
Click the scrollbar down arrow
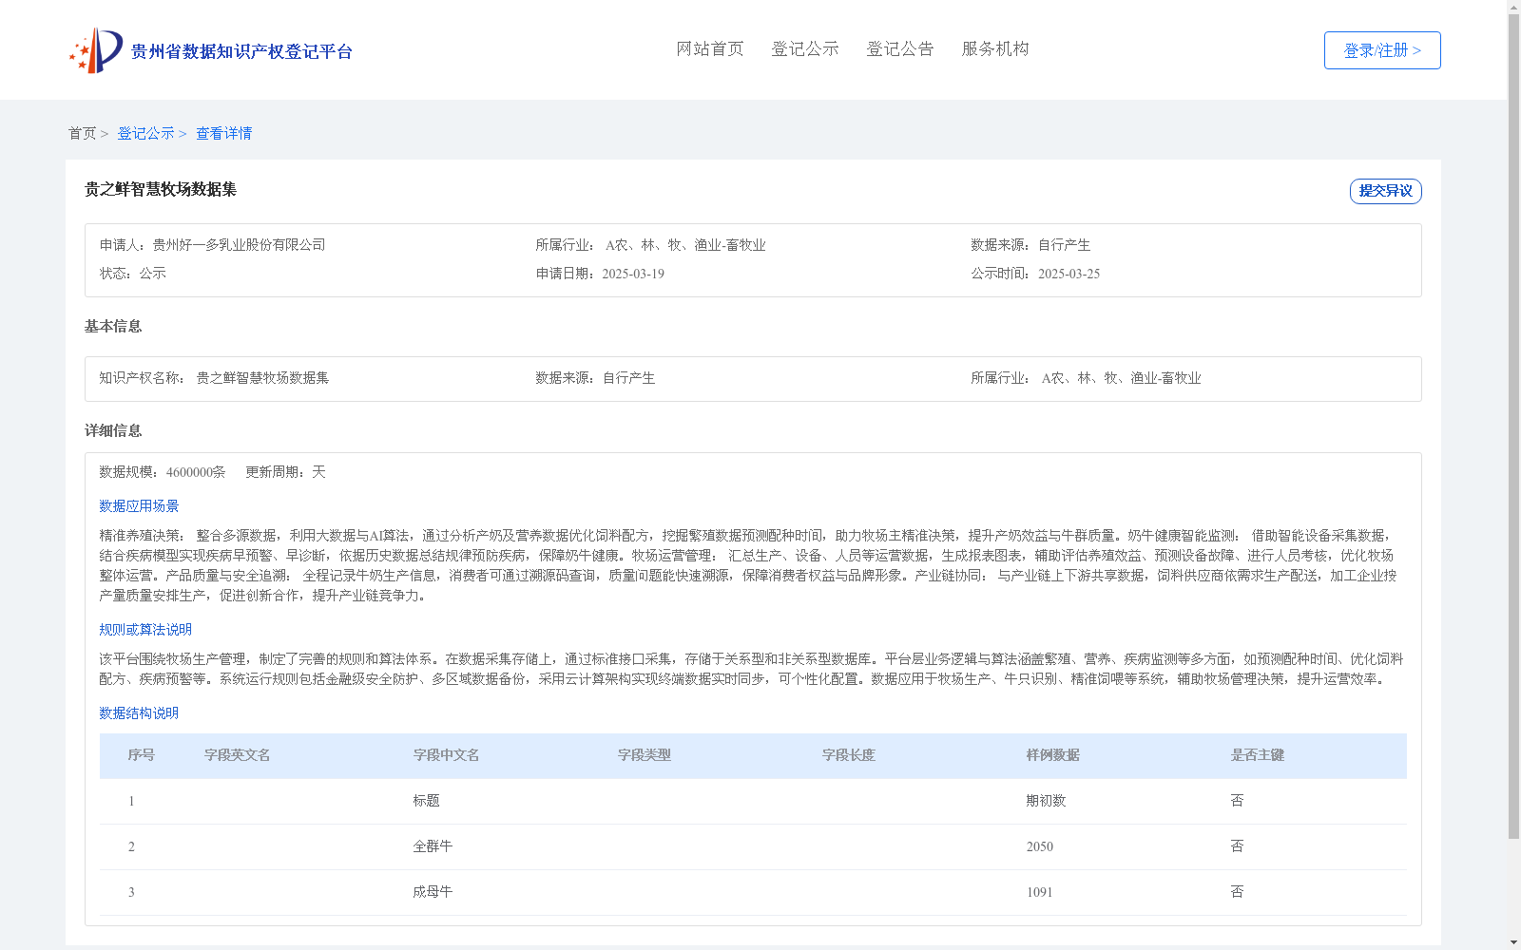(1513, 943)
